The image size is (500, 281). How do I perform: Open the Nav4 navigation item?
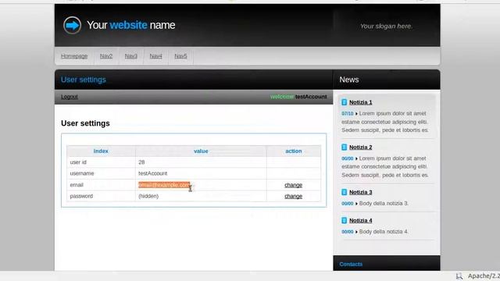pos(156,56)
